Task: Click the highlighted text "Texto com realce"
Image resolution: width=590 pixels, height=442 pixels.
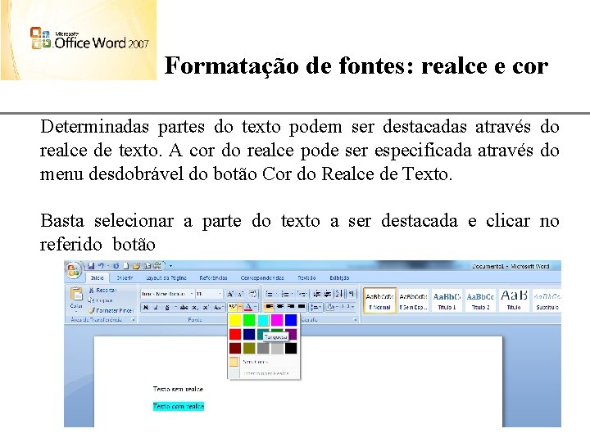Action: [x=179, y=406]
